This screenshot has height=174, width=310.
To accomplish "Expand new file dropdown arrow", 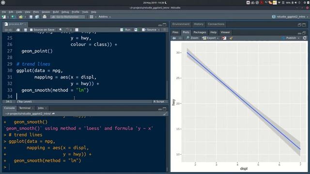I will click(8, 17).
